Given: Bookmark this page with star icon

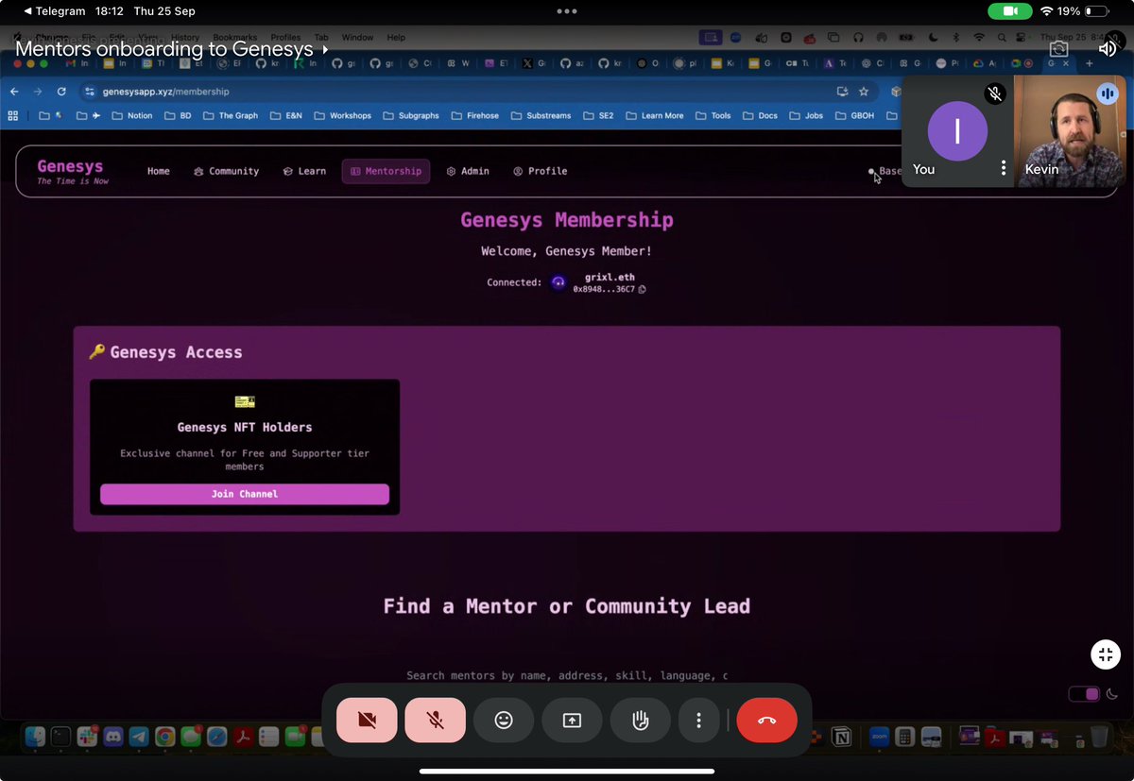Looking at the screenshot, I should (864, 92).
